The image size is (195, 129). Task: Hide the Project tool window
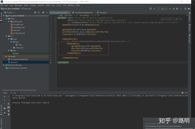(x=47, y=12)
